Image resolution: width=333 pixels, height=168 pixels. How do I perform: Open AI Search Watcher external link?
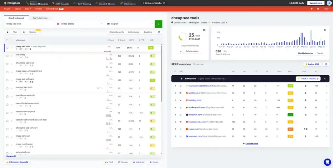[153, 3]
